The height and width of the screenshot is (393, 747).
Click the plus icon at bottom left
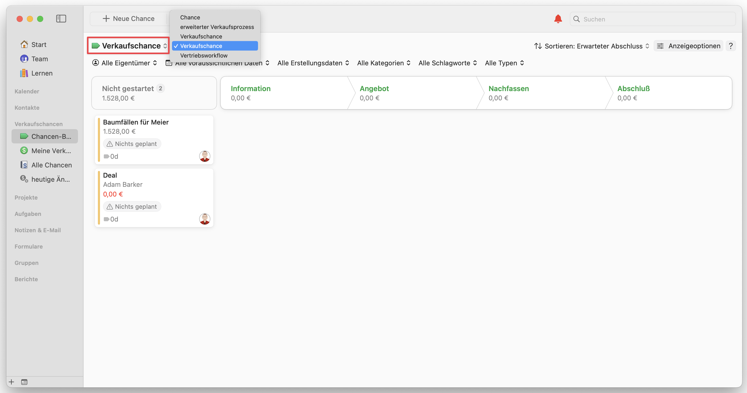[11, 382]
